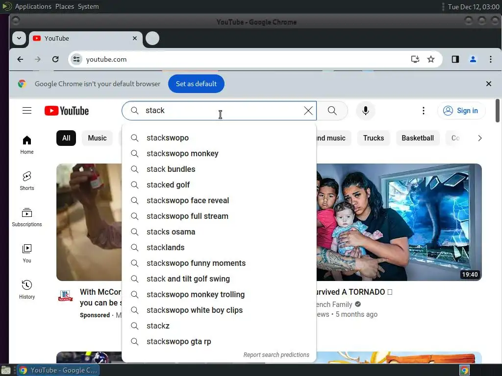Open the System menu

(x=88, y=6)
